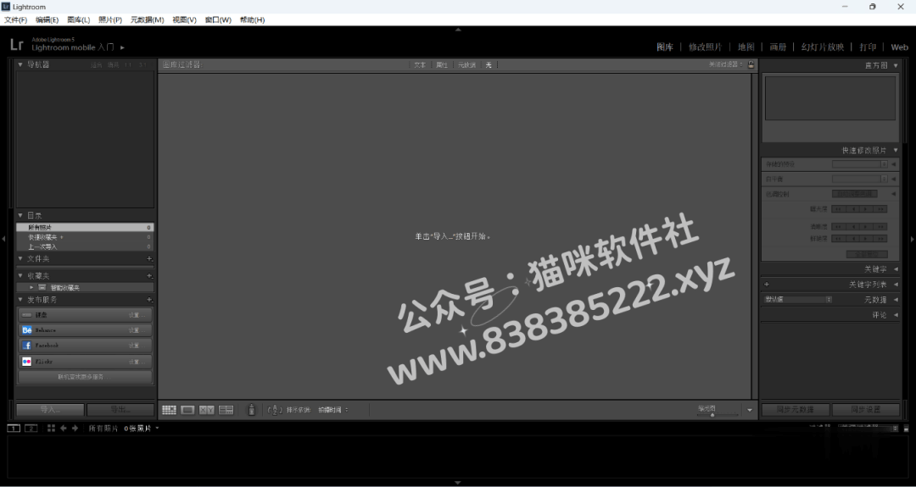This screenshot has width=916, height=487.
Task: Select second window button 2 in the filmstrip bar
Action: [x=31, y=428]
